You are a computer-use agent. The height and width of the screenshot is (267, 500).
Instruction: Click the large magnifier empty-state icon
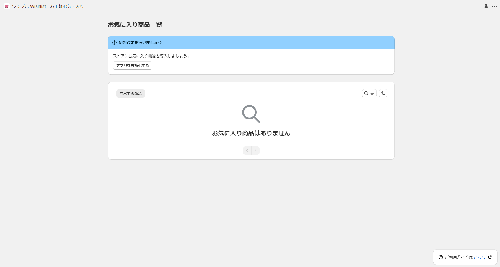(x=251, y=114)
